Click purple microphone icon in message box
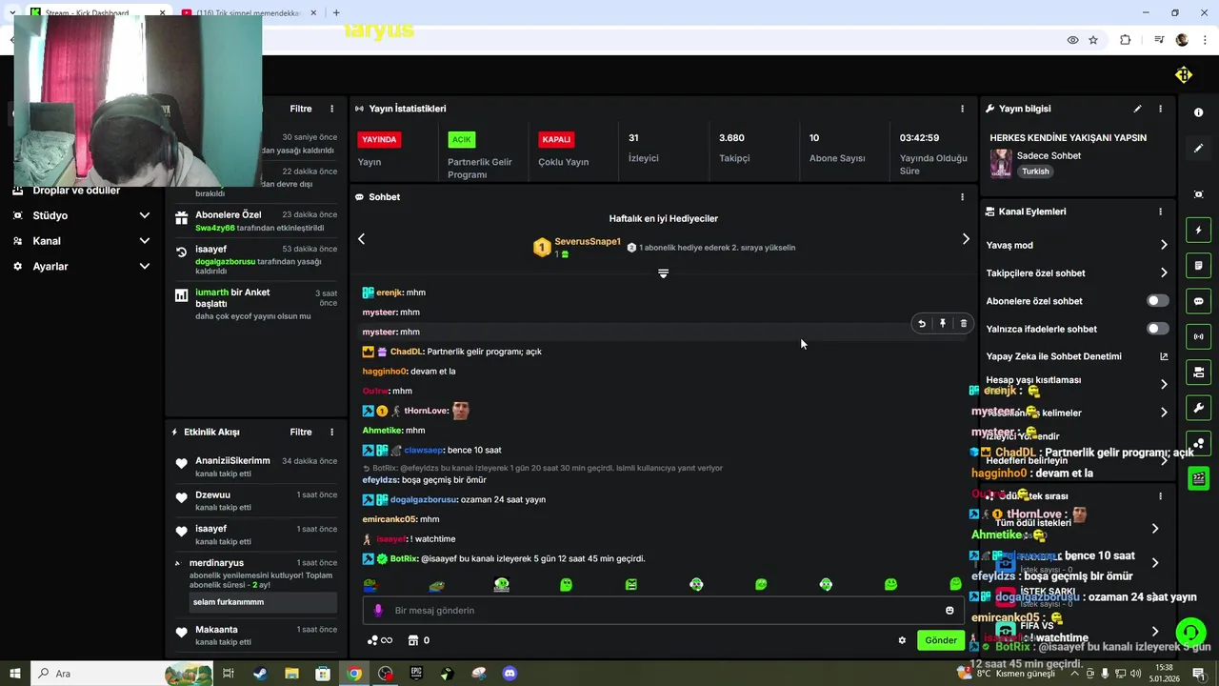The height and width of the screenshot is (686, 1219). coord(378,611)
